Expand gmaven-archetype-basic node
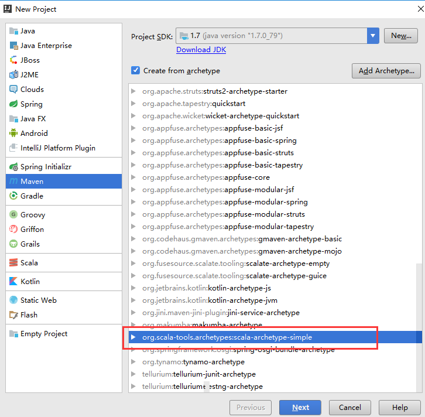Screen dimensions: 425x417 point(133,239)
